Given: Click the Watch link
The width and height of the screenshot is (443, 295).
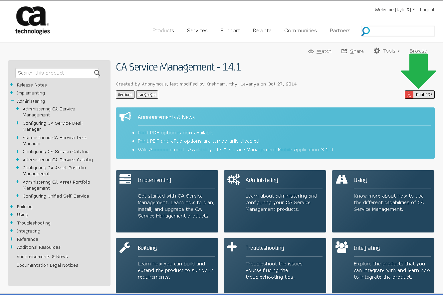Looking at the screenshot, I should click(324, 51).
